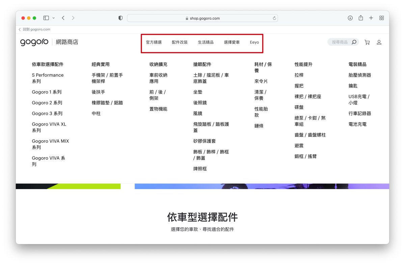Reload the page with the refresh icon
The width and height of the screenshot is (405, 265).
(x=274, y=18)
